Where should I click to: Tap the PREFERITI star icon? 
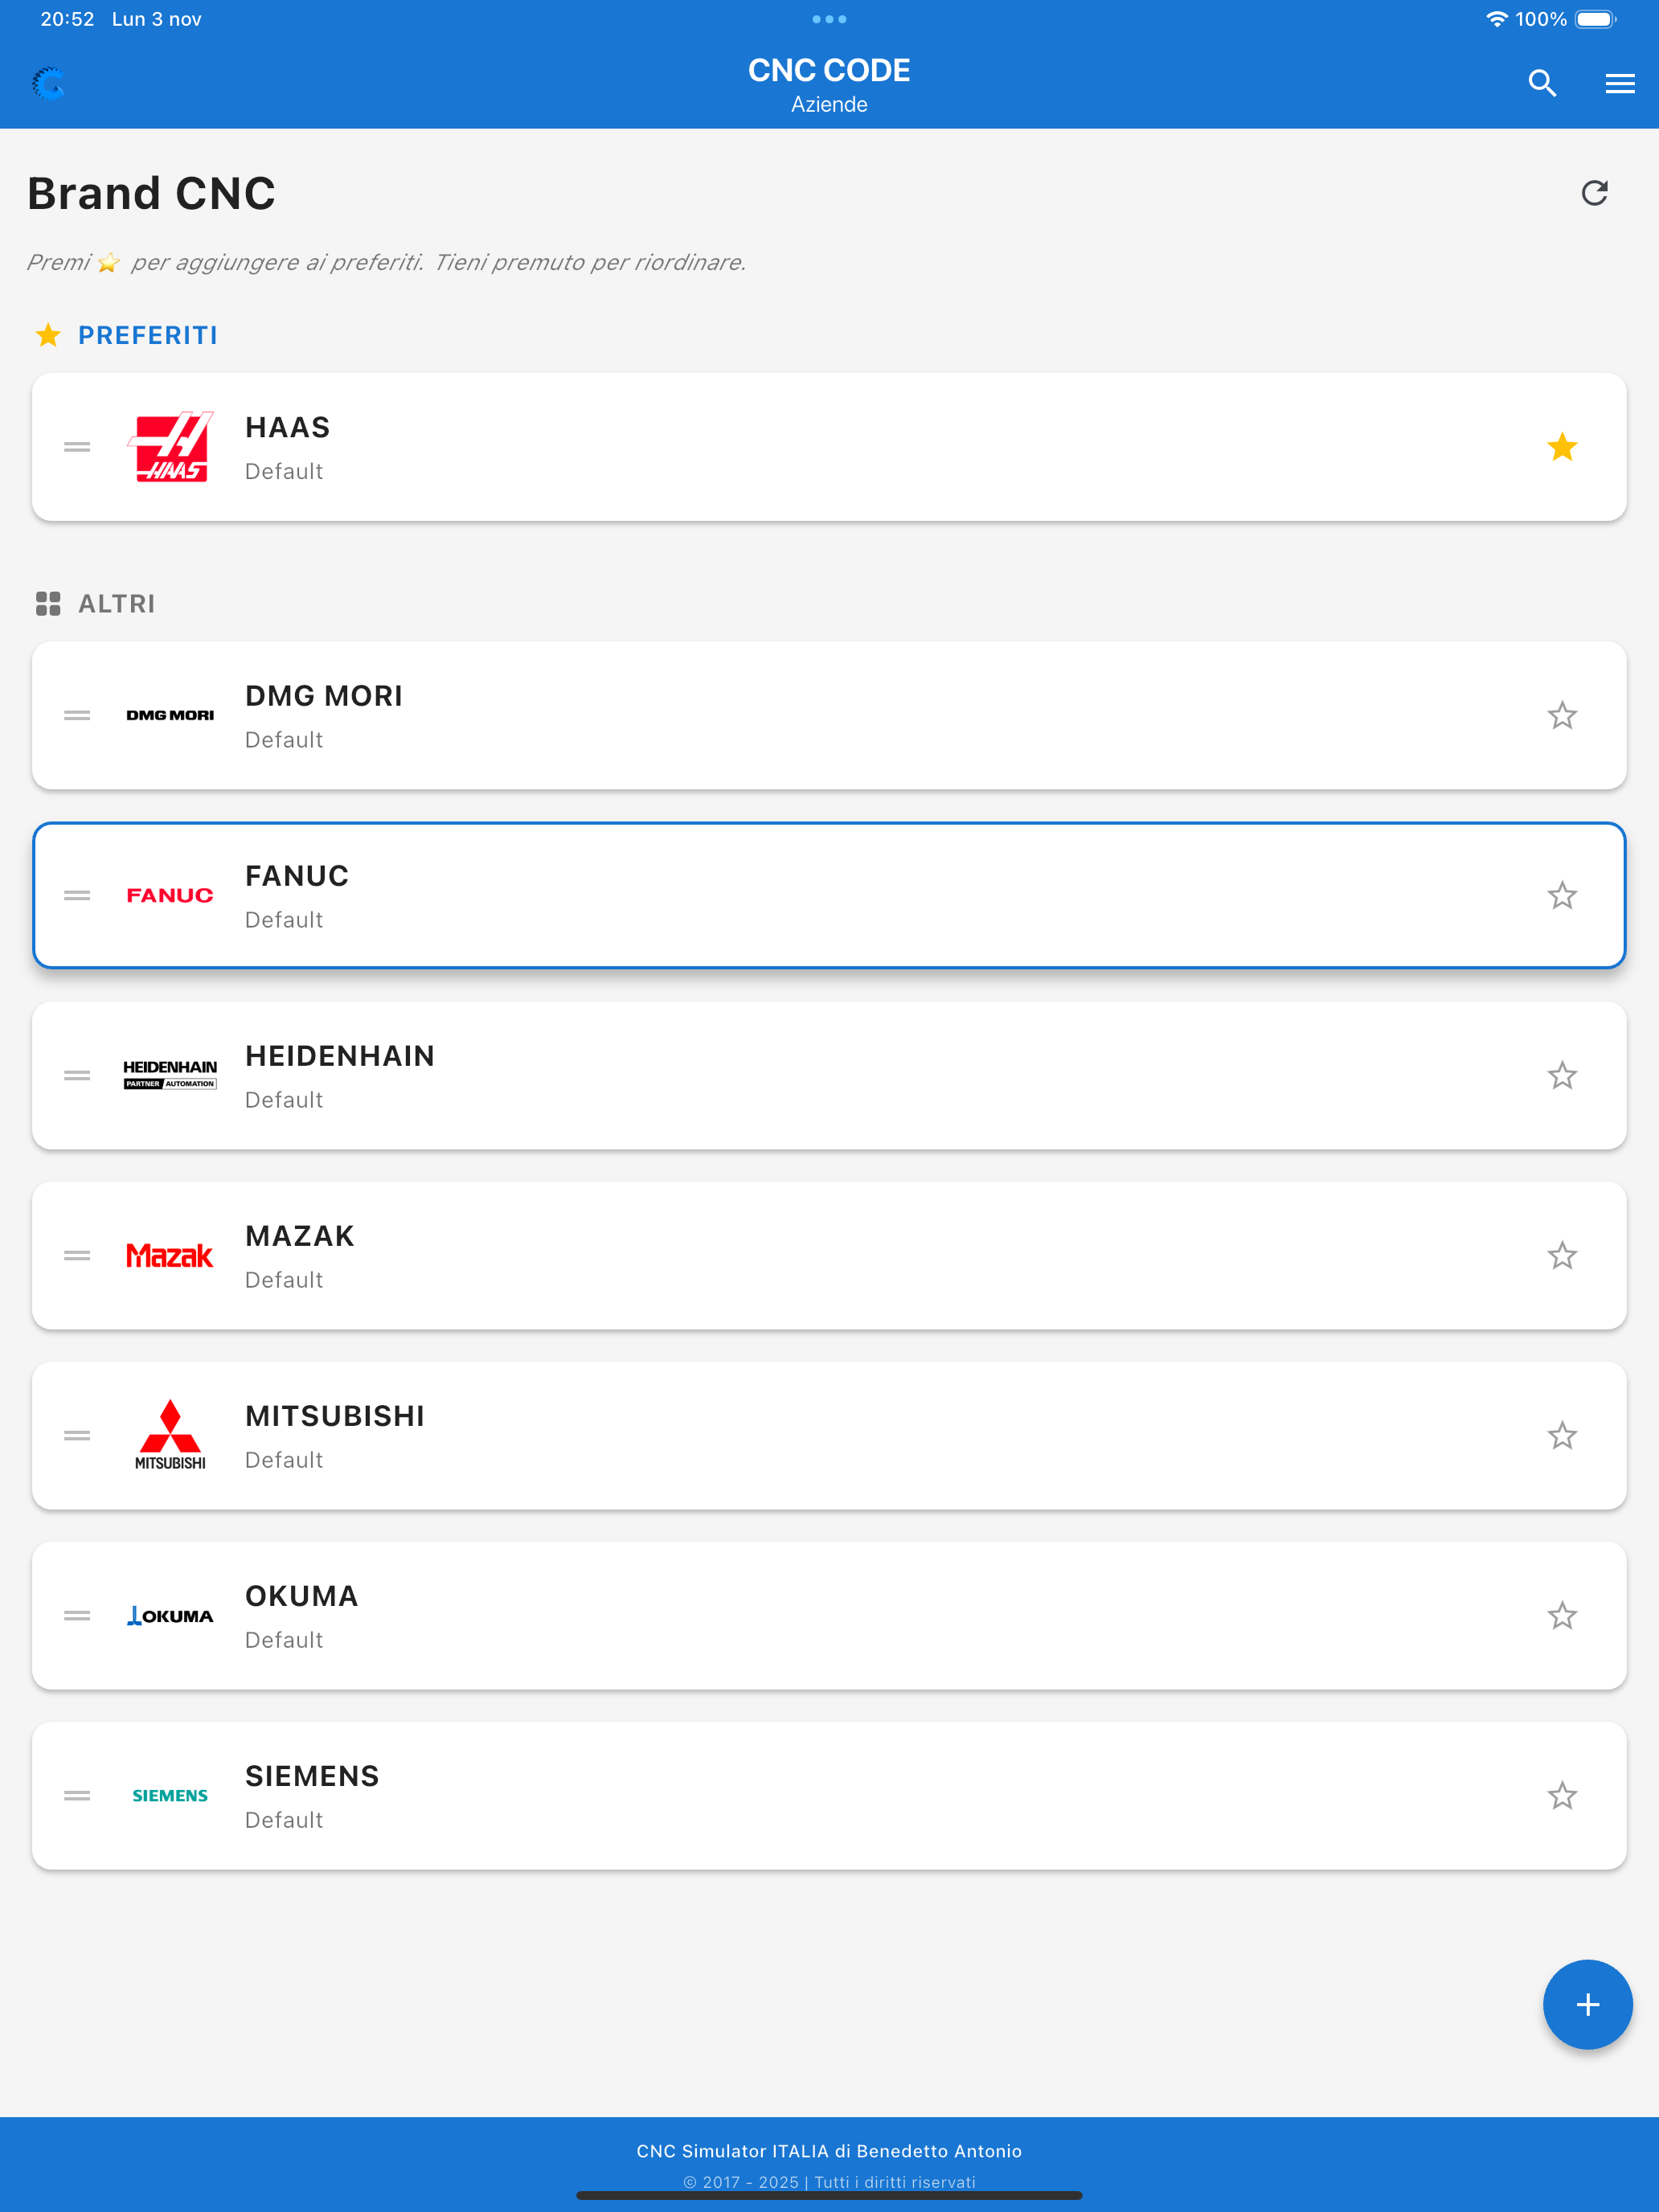48,335
